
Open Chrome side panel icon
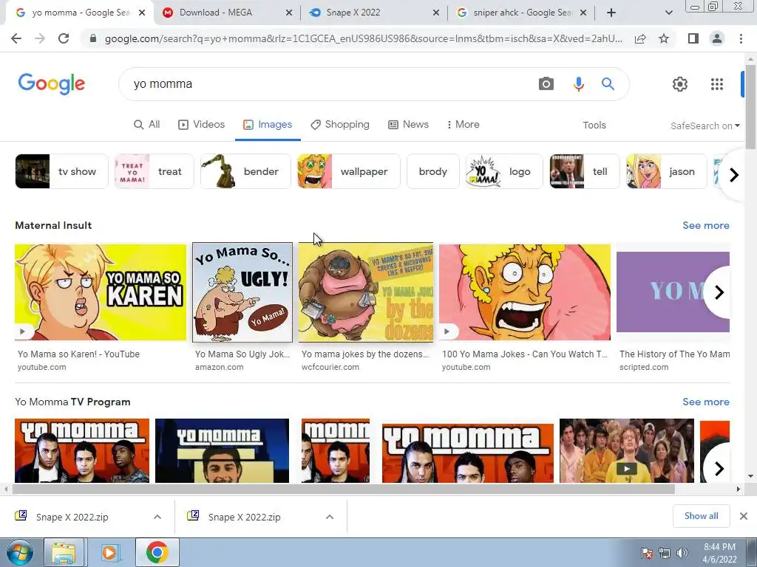click(x=693, y=38)
